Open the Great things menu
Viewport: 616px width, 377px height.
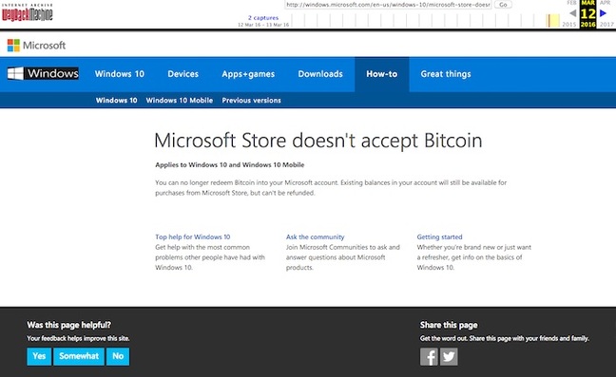click(x=446, y=74)
